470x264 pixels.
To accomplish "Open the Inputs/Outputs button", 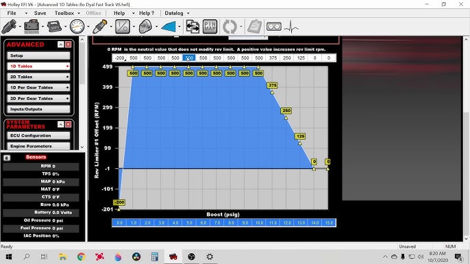I will click(x=38, y=109).
